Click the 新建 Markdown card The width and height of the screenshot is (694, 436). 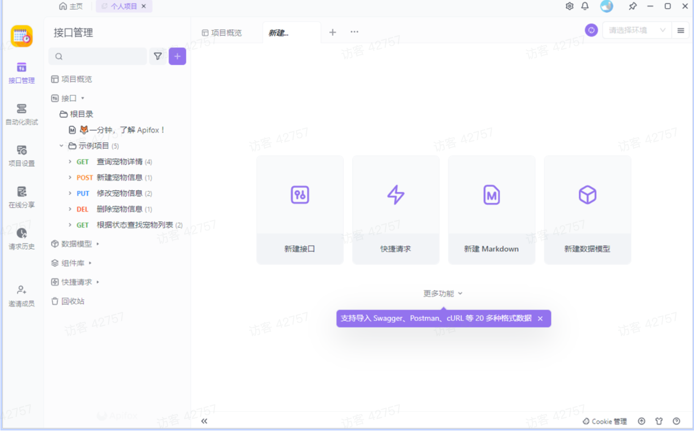pyautogui.click(x=491, y=210)
